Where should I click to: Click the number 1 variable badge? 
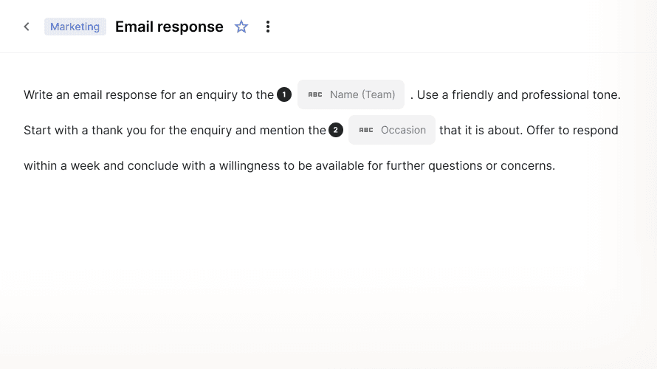tap(284, 94)
